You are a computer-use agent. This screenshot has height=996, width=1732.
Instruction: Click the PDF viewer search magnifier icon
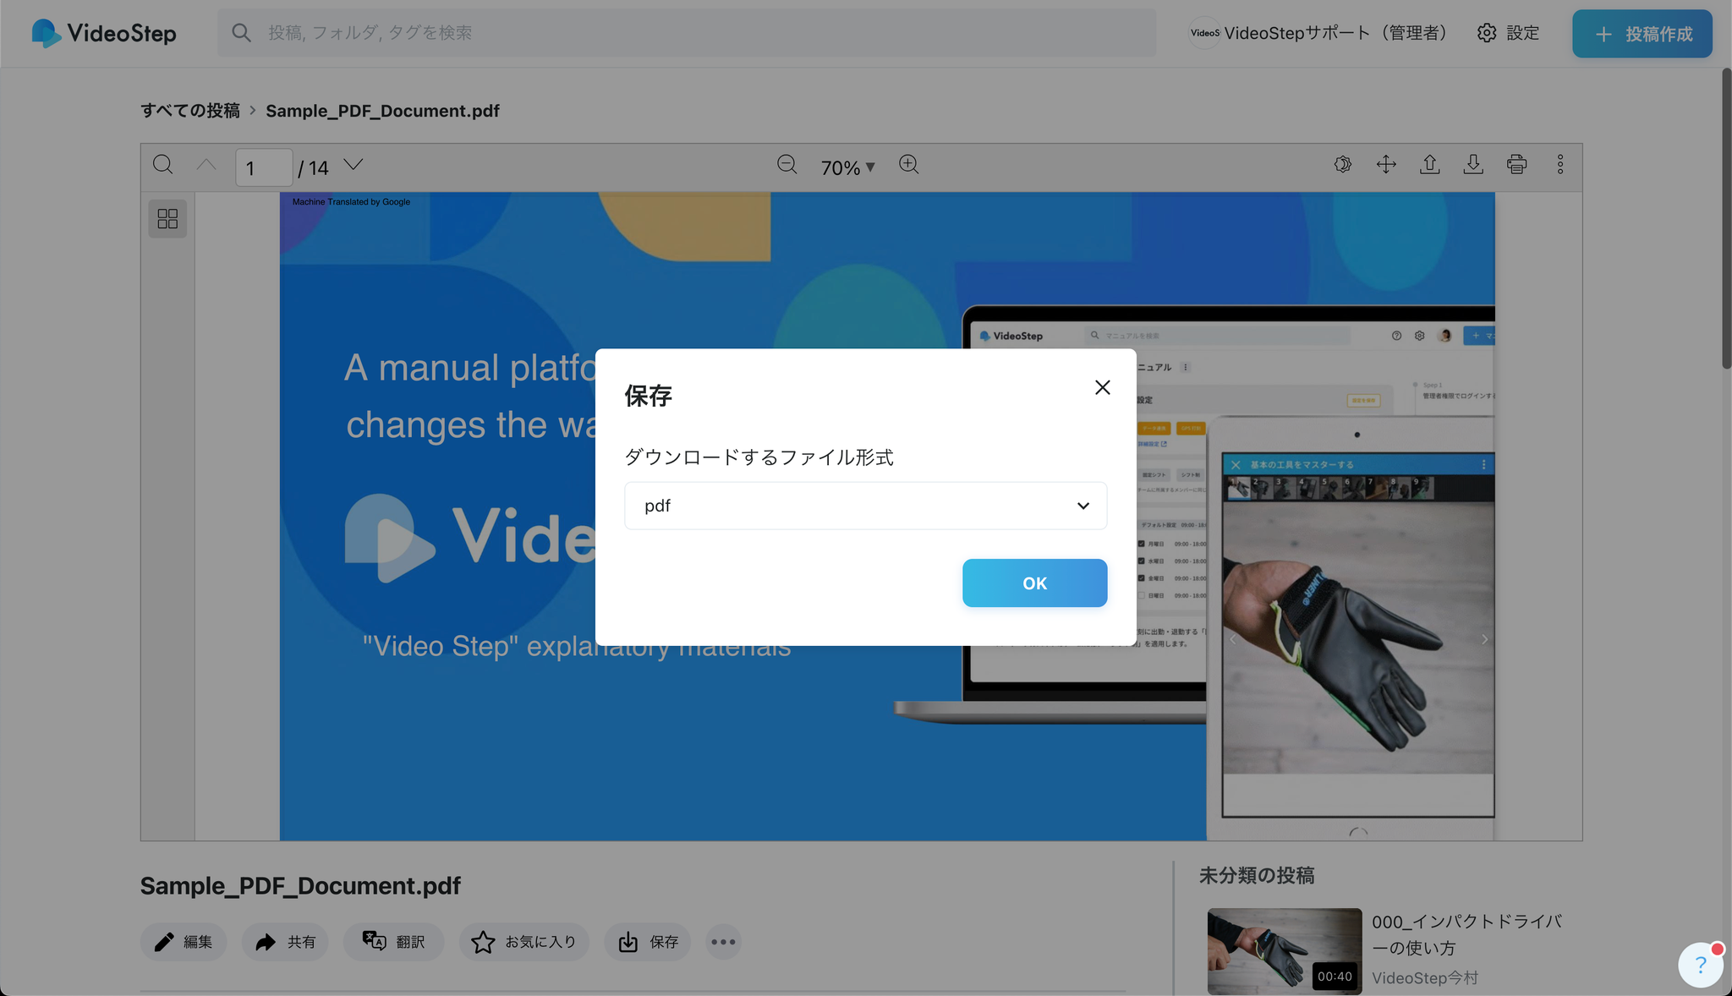pos(163,165)
